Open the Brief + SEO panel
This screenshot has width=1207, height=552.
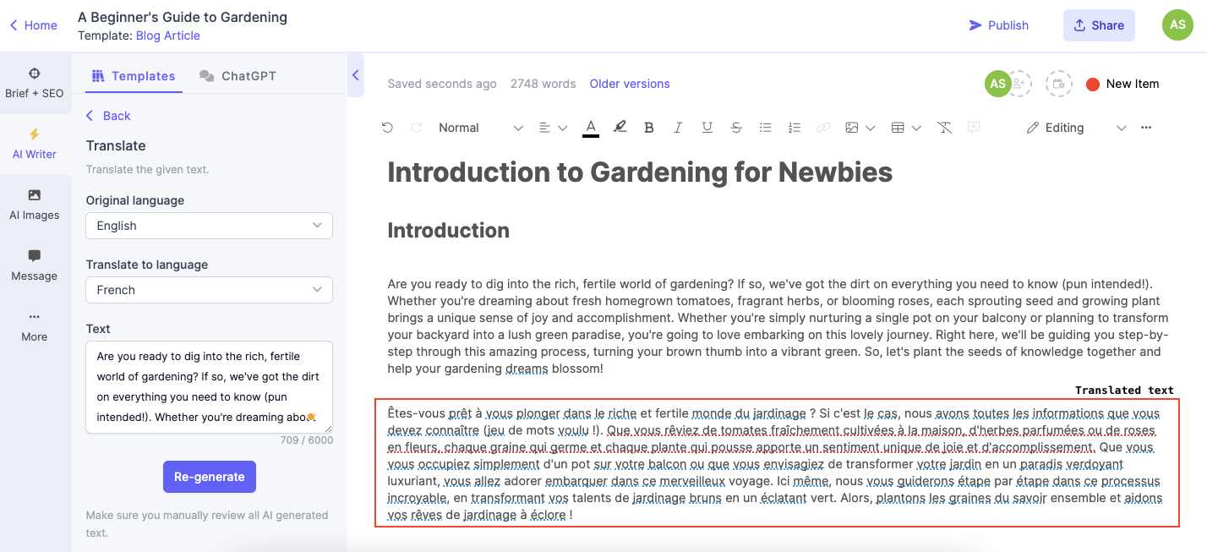point(35,83)
